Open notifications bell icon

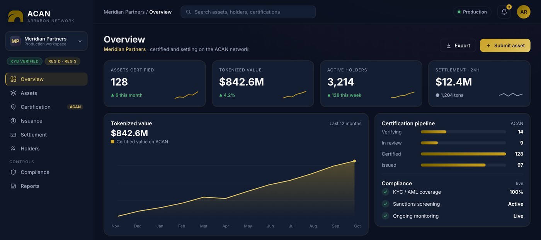point(504,12)
